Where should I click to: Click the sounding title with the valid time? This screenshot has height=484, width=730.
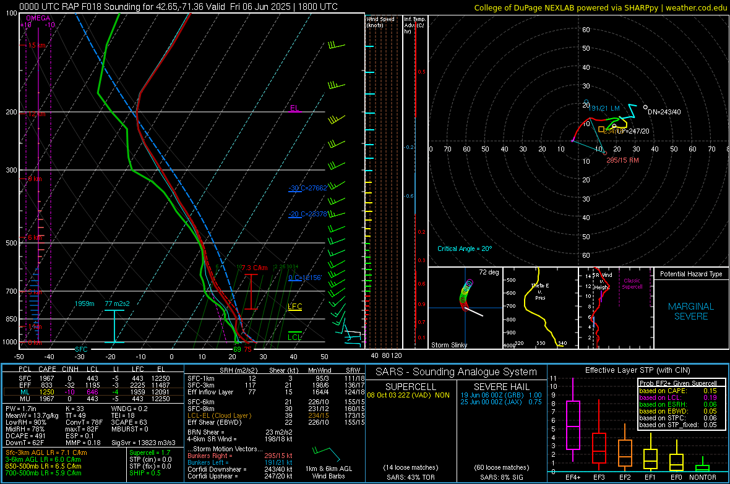(178, 7)
